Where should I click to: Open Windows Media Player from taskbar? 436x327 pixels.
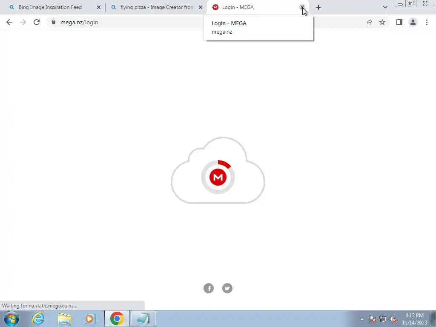pos(90,318)
